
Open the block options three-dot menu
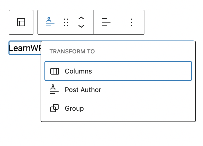tap(132, 22)
